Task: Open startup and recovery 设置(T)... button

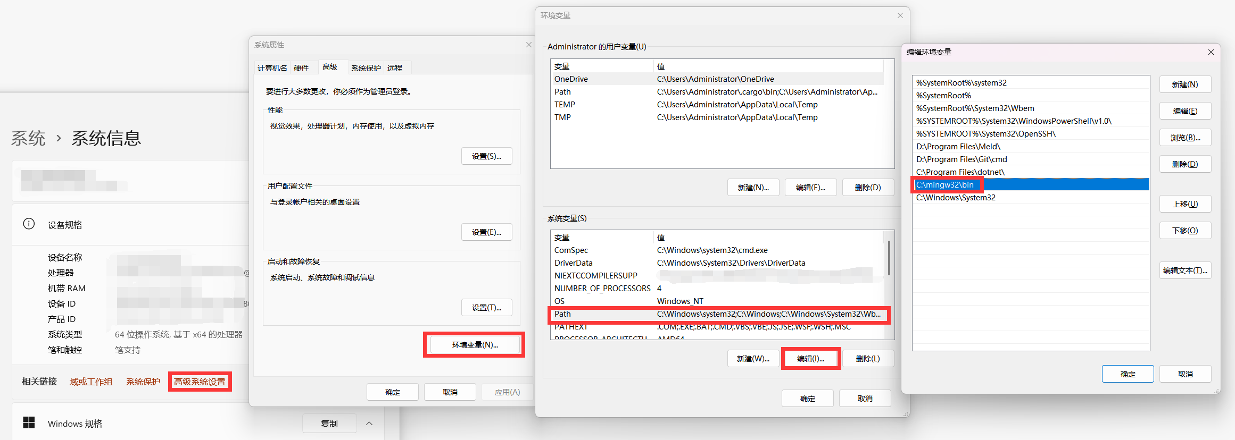Action: pyautogui.click(x=487, y=308)
